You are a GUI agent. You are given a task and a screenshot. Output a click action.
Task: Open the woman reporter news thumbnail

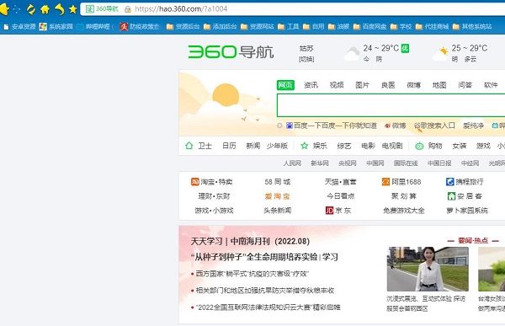(x=428, y=269)
